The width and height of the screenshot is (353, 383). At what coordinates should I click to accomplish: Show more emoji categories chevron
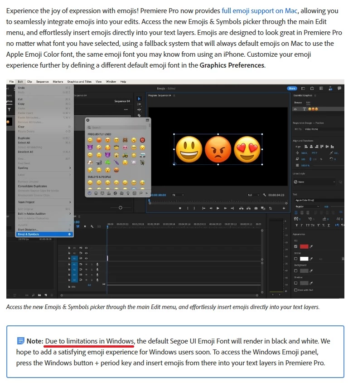click(146, 193)
